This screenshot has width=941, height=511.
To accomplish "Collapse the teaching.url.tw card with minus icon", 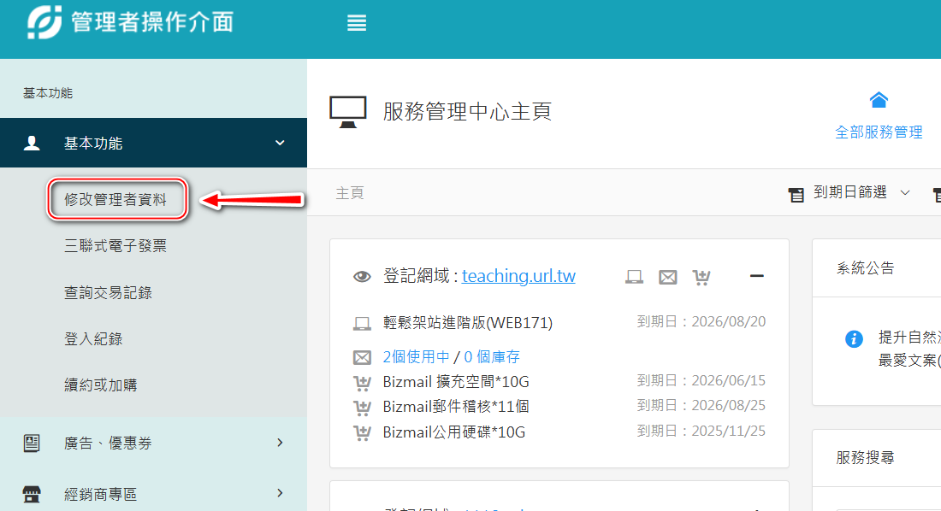I will coord(756,276).
